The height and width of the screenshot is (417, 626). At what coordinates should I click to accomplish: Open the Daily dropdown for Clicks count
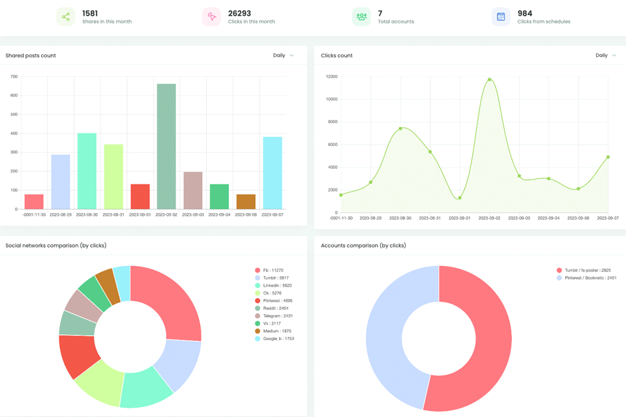pyautogui.click(x=606, y=55)
